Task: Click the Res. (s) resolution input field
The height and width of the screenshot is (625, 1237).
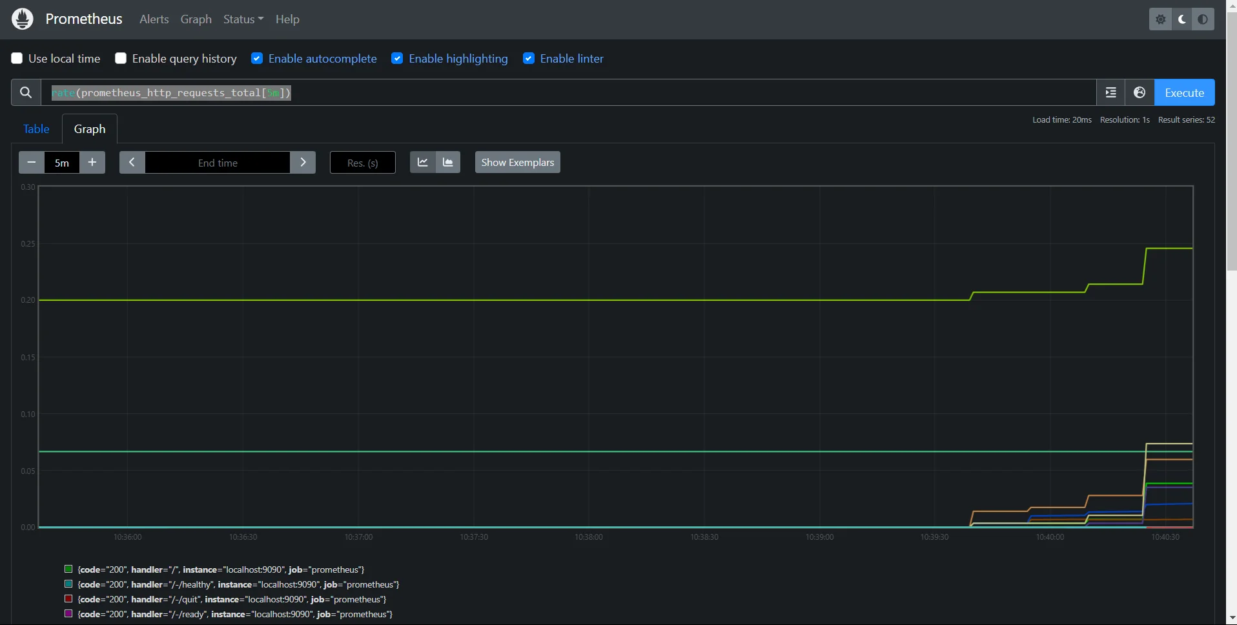Action: click(362, 162)
